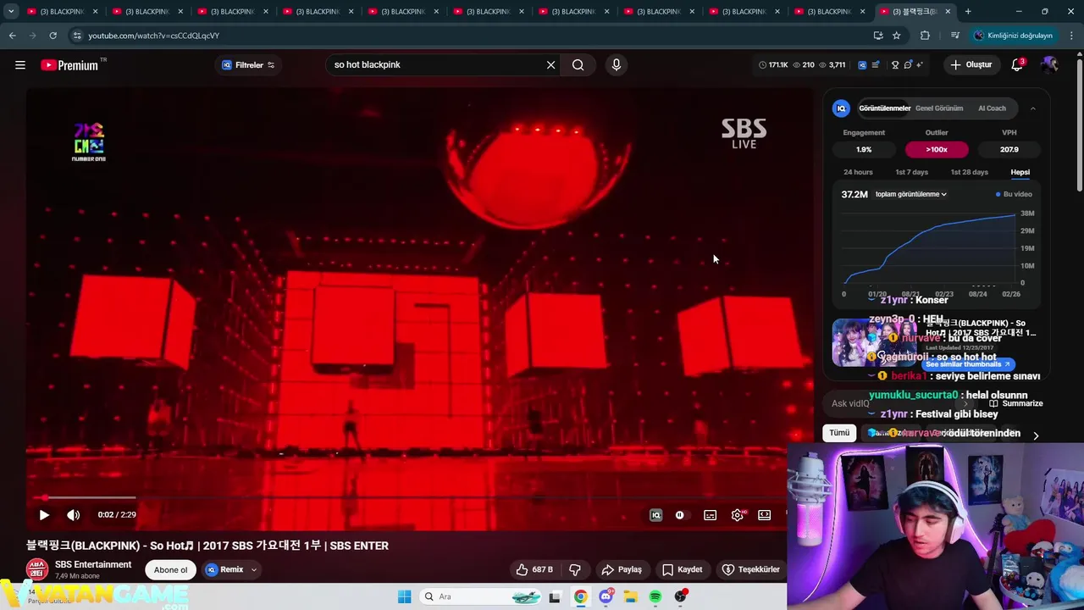Open the toplam görüntülenme dropdown
This screenshot has height=610, width=1084.
coord(910,194)
